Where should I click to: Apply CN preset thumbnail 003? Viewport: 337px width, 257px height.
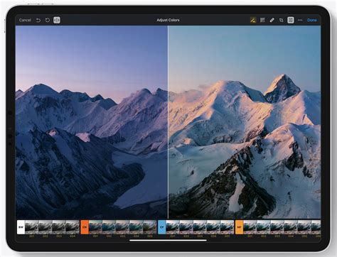[x=122, y=227]
